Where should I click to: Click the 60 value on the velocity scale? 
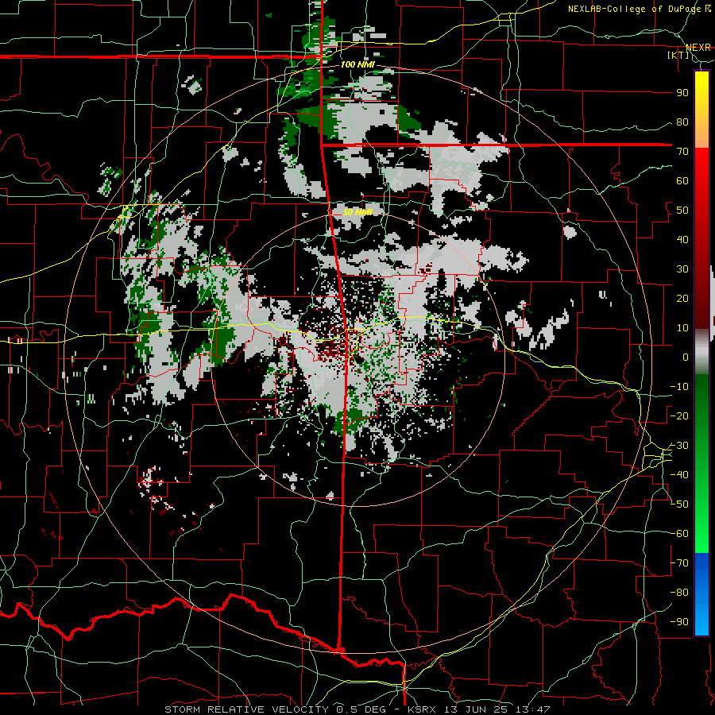click(682, 181)
